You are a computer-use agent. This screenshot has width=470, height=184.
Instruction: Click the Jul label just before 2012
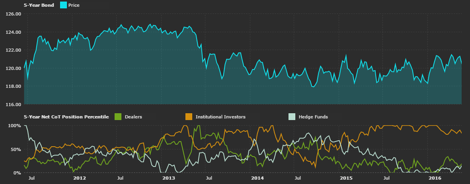(x=31, y=178)
